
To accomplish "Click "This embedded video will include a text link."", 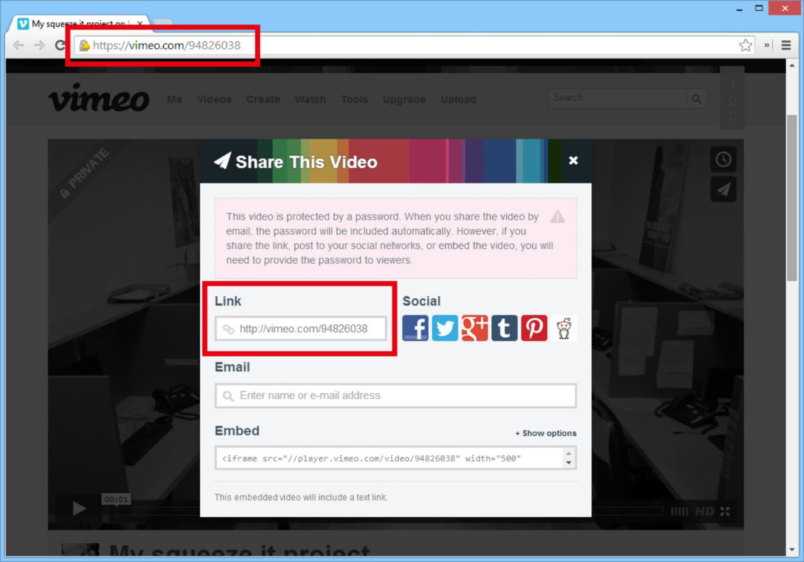I will [x=301, y=497].
